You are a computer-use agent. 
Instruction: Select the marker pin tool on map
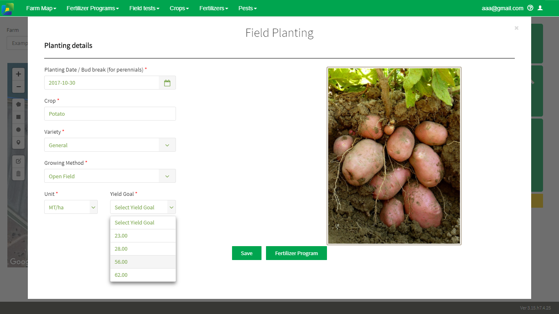pos(18,142)
